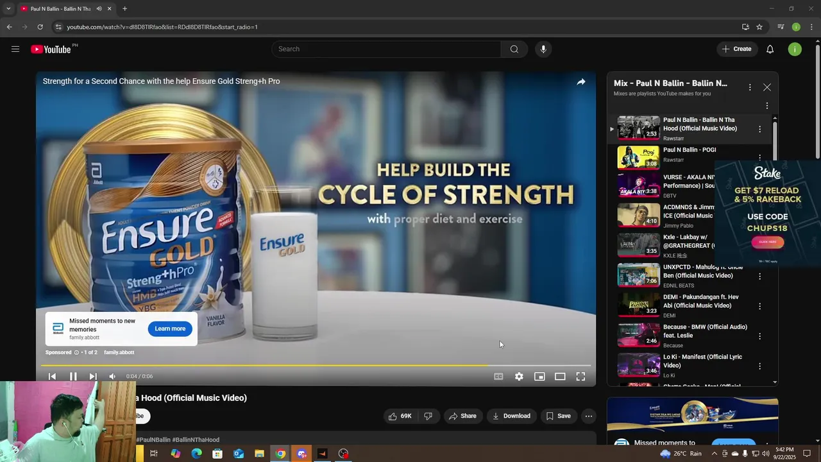The height and width of the screenshot is (462, 821).
Task: Select Because - BMW Official Audio title
Action: tap(705, 331)
